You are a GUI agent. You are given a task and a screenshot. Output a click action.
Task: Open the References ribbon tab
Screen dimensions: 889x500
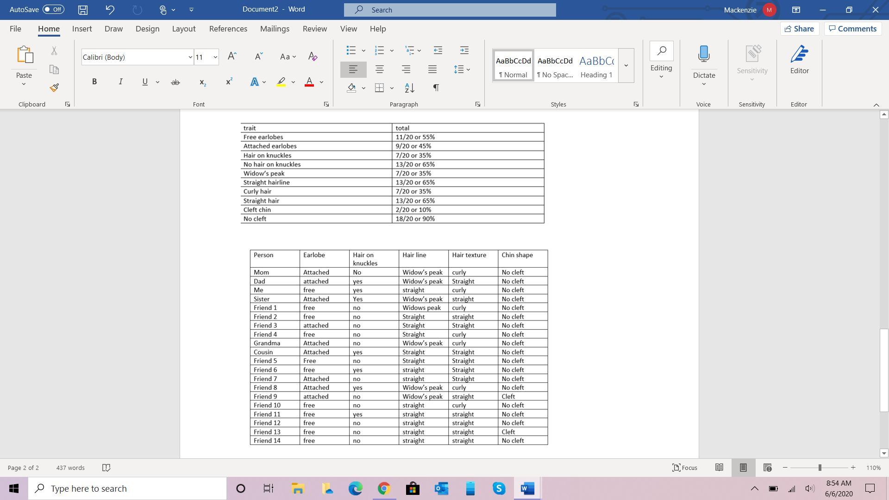[228, 29]
